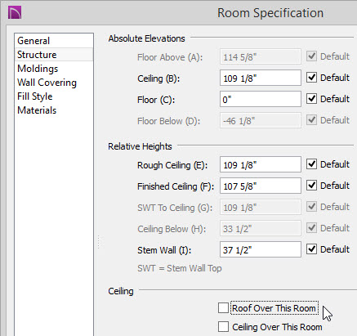Click the Stem Wall (I) height field

pos(261,249)
